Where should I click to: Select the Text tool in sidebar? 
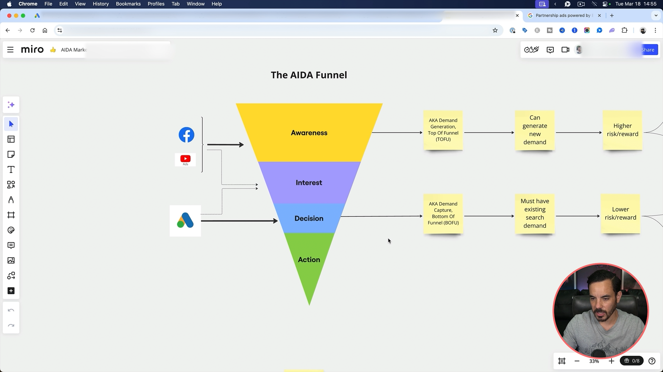11,169
